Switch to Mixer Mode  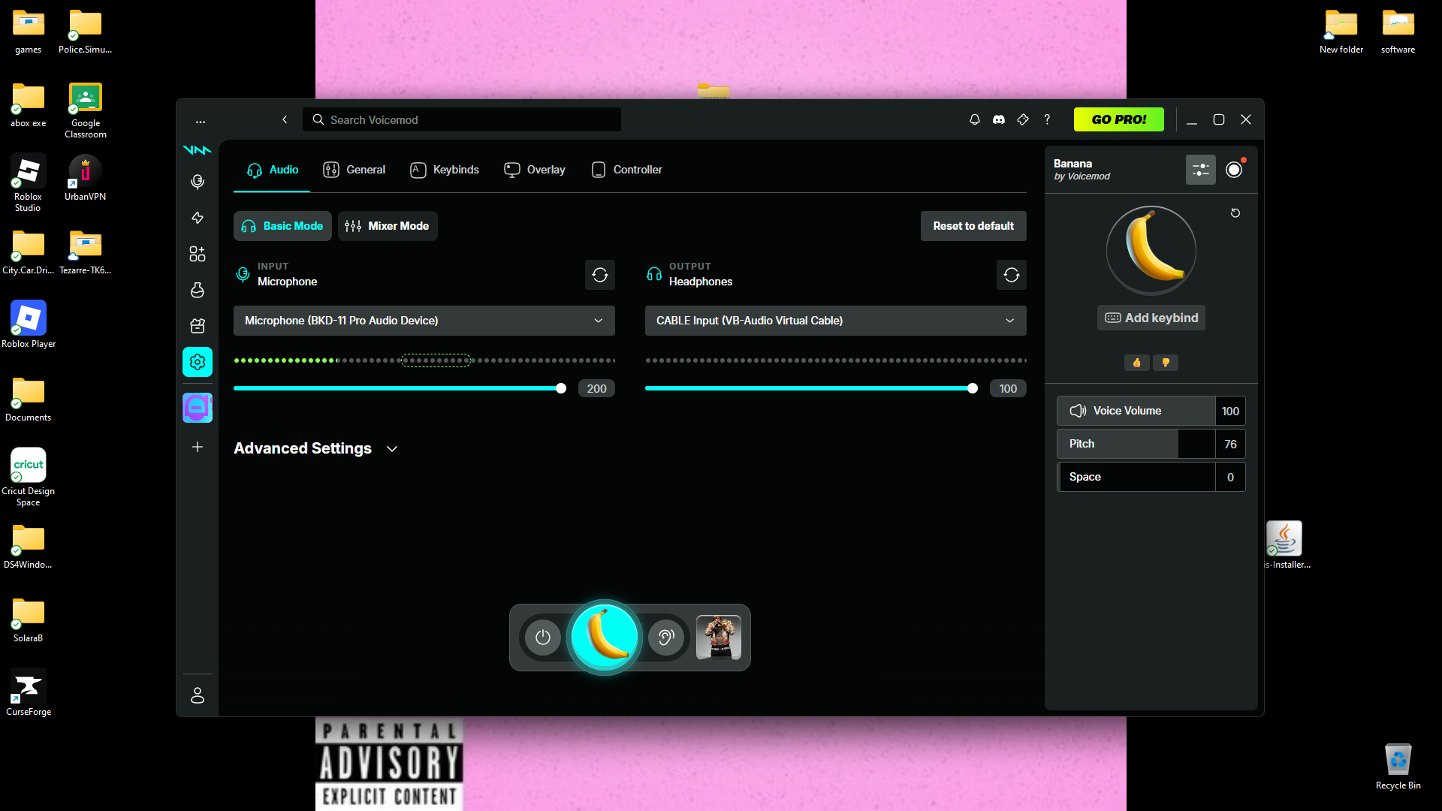(388, 226)
